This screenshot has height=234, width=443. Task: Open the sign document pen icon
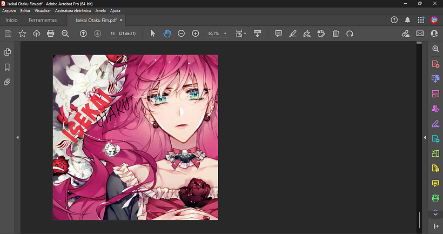coord(307,34)
